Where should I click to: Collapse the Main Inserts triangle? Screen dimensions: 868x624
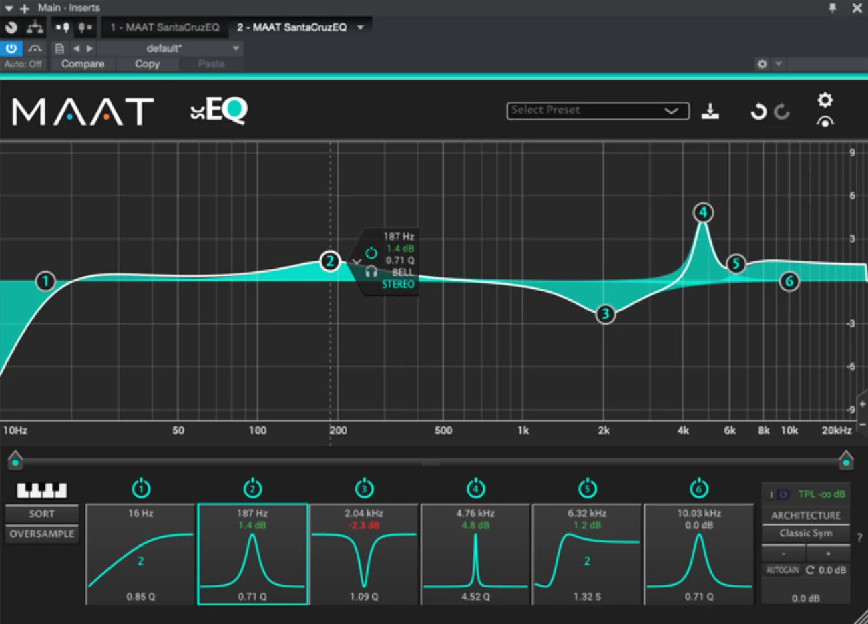pos(9,8)
